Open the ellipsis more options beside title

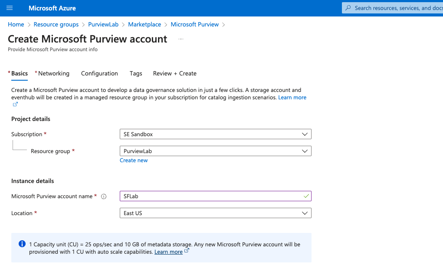[x=181, y=39]
